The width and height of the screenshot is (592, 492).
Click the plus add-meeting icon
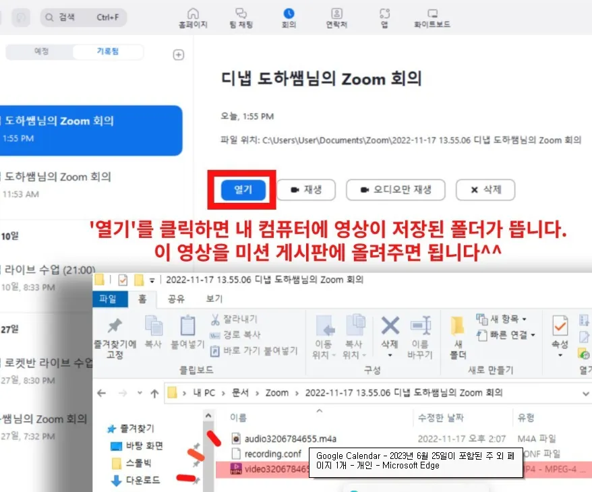click(x=179, y=55)
